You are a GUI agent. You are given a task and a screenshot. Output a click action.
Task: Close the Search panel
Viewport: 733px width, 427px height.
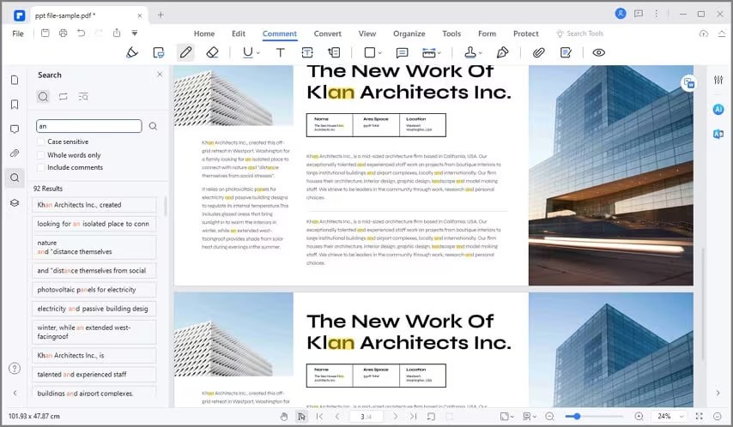click(160, 75)
